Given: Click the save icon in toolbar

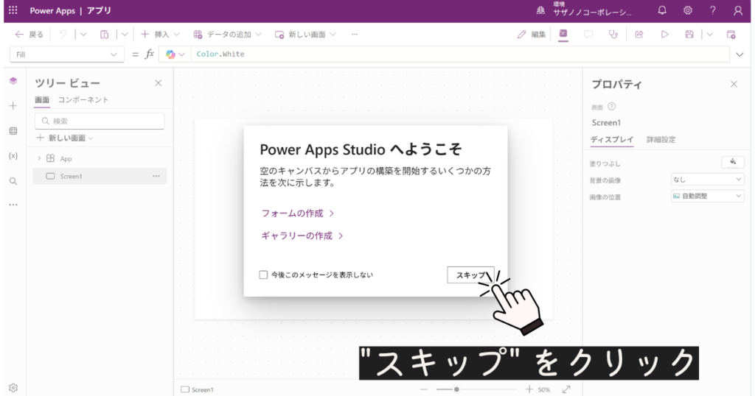Looking at the screenshot, I should click(x=689, y=35).
